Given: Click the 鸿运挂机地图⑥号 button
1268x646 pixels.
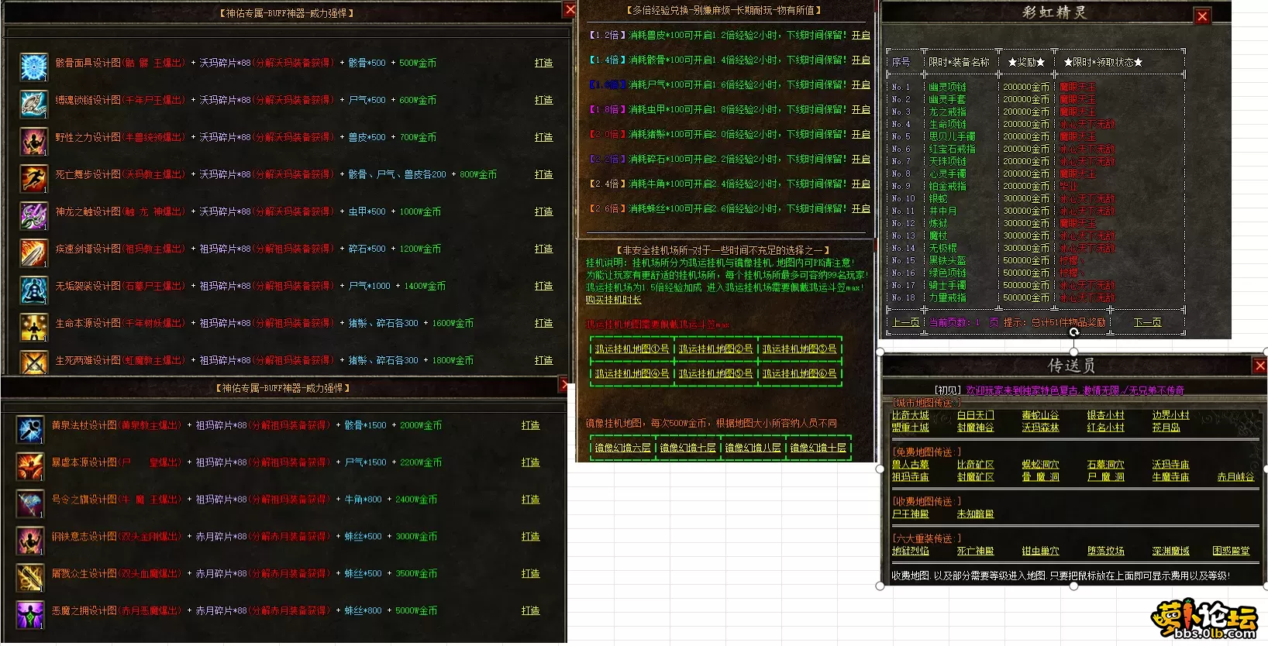Looking at the screenshot, I should 799,373.
